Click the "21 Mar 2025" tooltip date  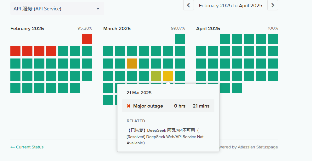(139, 93)
